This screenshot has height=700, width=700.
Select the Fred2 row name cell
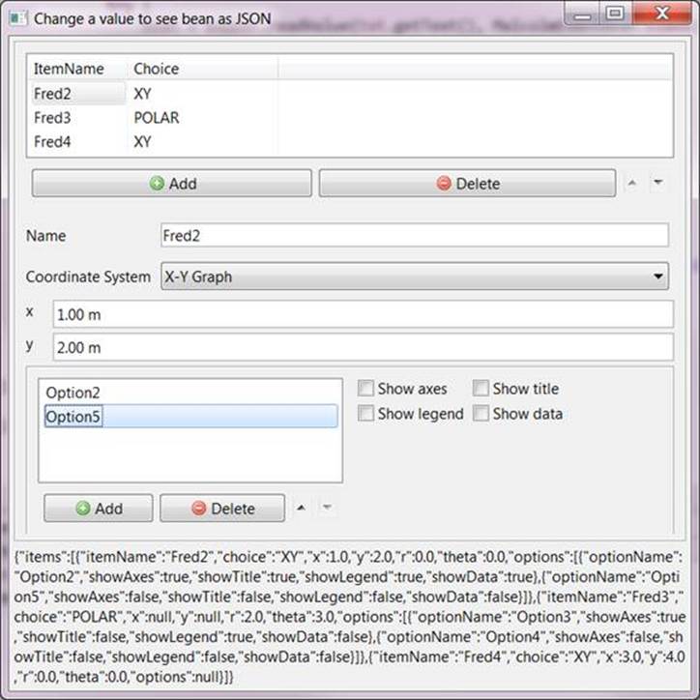point(77,94)
